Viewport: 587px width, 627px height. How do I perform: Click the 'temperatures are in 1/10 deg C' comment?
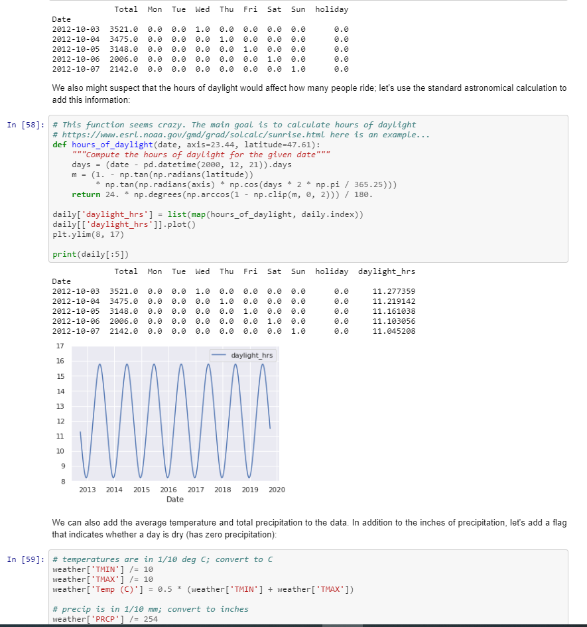click(x=163, y=559)
